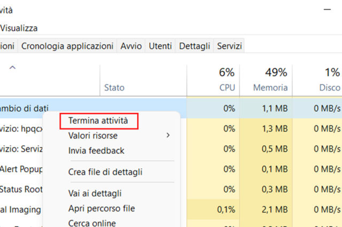Open the Servizi tab

tap(230, 46)
